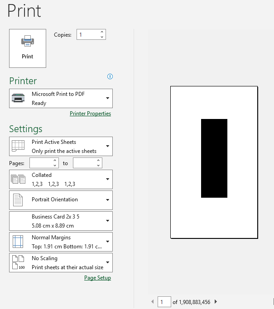
Task: Open the Business Card paper size dropdown
Action: 61,221
